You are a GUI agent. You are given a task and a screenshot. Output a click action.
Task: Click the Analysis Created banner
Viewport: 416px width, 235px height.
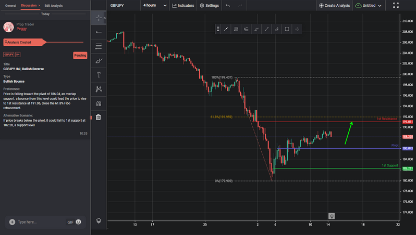click(24, 42)
